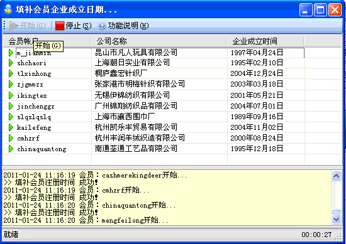Sort by the 公司名称 column header
The image size is (346, 244).
tap(159, 41)
